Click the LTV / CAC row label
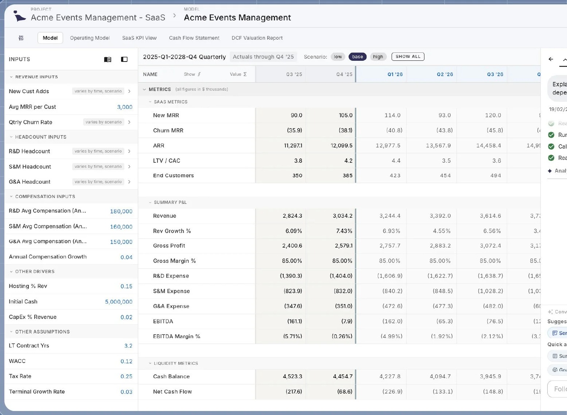The height and width of the screenshot is (415, 567). (167, 161)
